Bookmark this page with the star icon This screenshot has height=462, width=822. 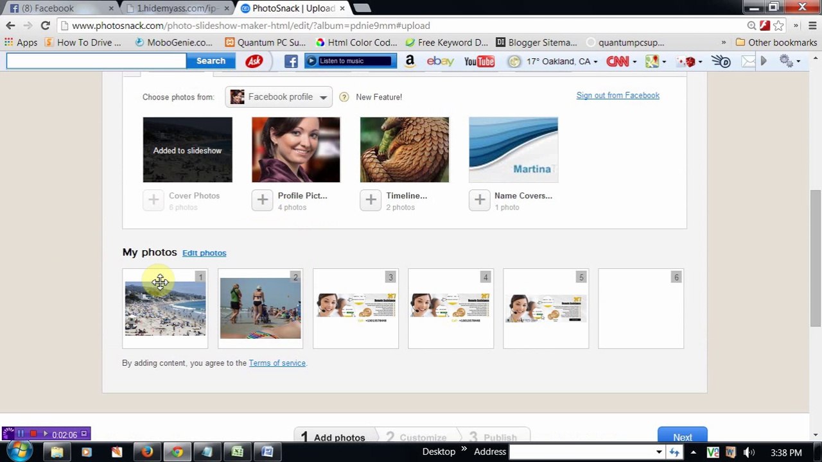[778, 26]
